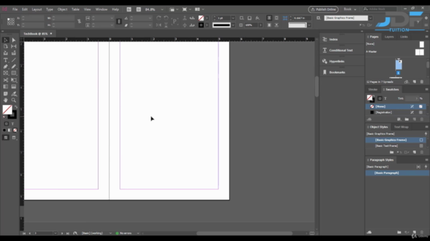The height and width of the screenshot is (241, 430).
Task: Select the Rectangle Frame tool
Action: coord(5,73)
